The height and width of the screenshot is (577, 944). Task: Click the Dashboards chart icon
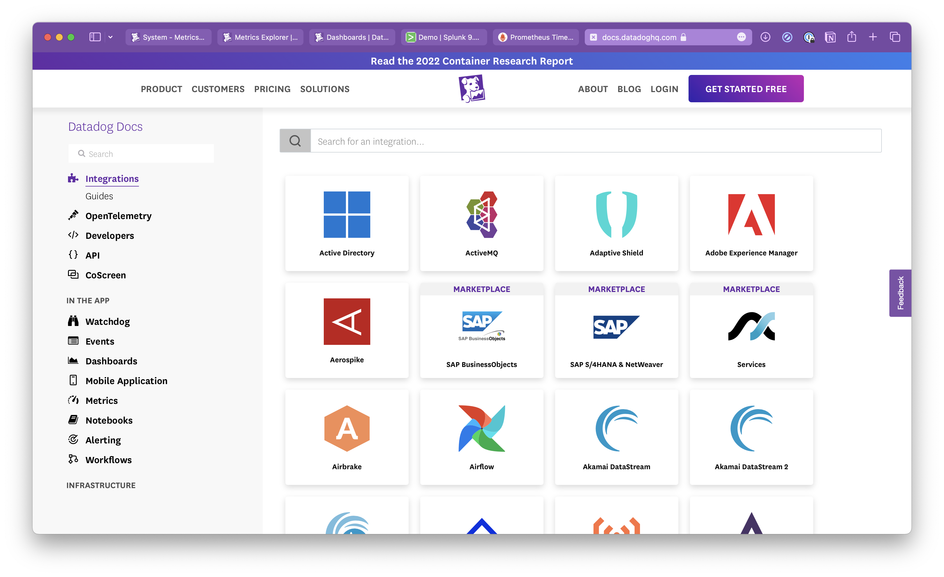[x=73, y=361]
